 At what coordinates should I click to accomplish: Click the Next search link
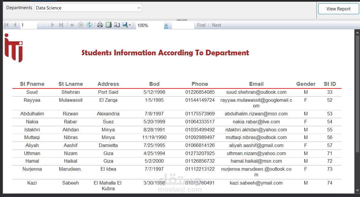[216, 25]
